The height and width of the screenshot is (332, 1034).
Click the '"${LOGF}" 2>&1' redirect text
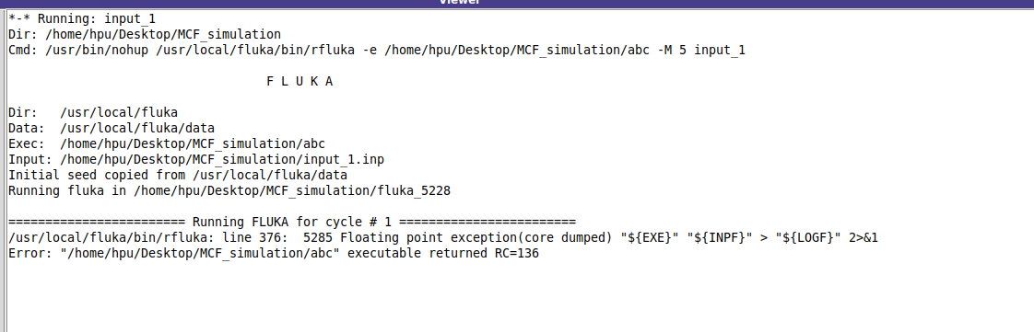[827, 238]
